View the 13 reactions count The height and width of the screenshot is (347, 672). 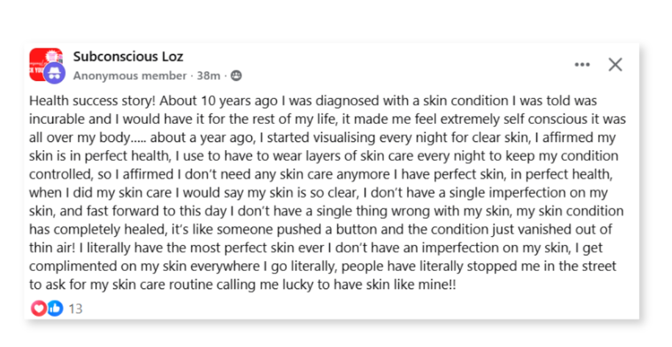click(75, 309)
